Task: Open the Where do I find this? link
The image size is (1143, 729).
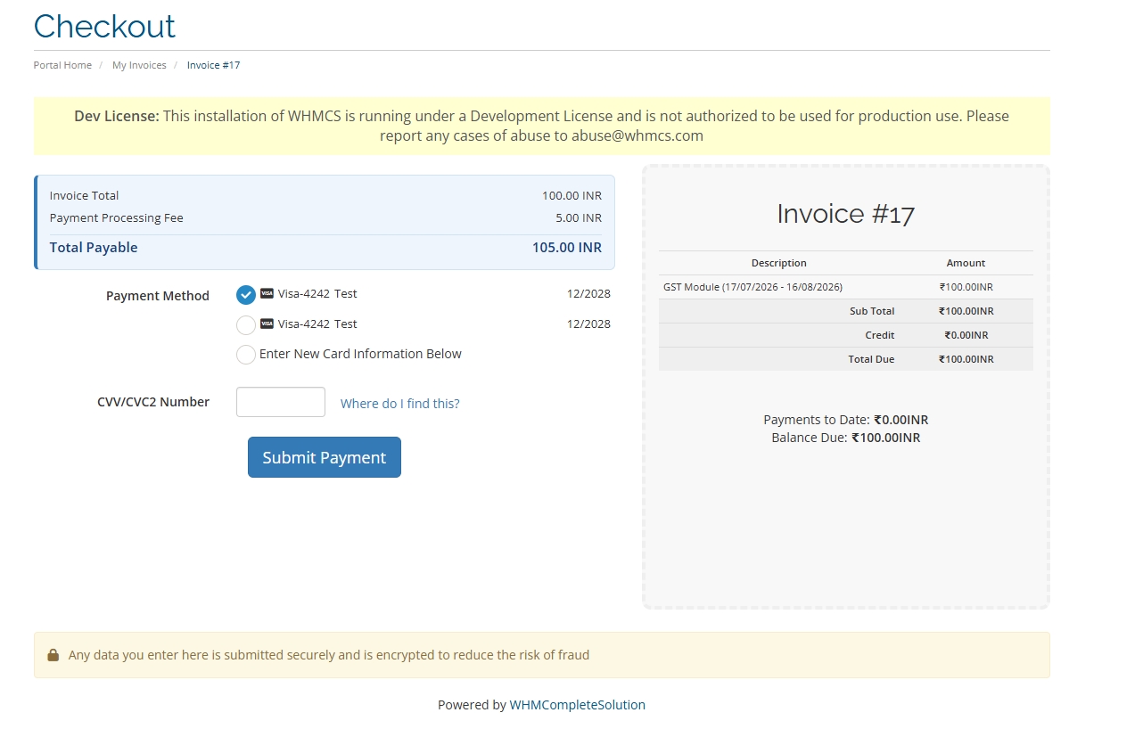Action: [400, 404]
